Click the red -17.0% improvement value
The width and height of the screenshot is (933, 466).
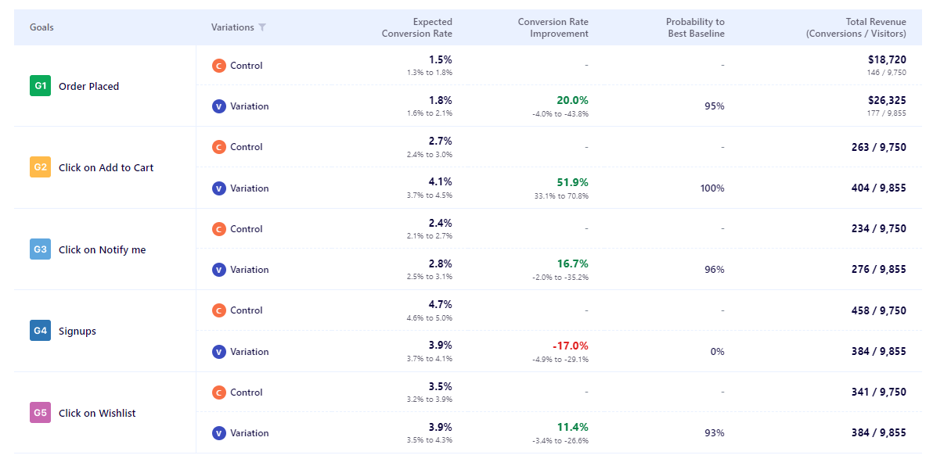pos(570,346)
